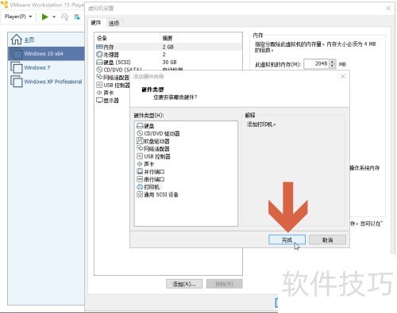Screen dimensions: 397x313
Task: Select the USB 控制器 device in the settings list
Action: click(113, 85)
